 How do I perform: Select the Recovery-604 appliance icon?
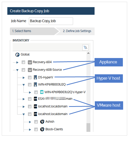(30, 62)
